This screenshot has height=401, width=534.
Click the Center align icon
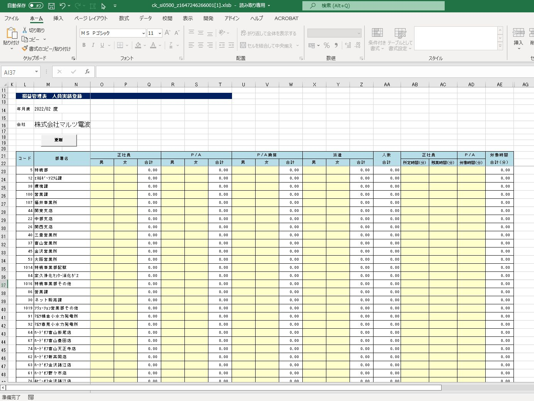tap(201, 45)
